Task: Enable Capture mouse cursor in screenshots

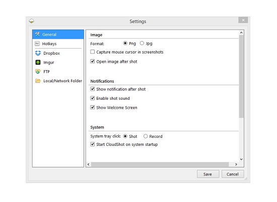Action: 92,52
